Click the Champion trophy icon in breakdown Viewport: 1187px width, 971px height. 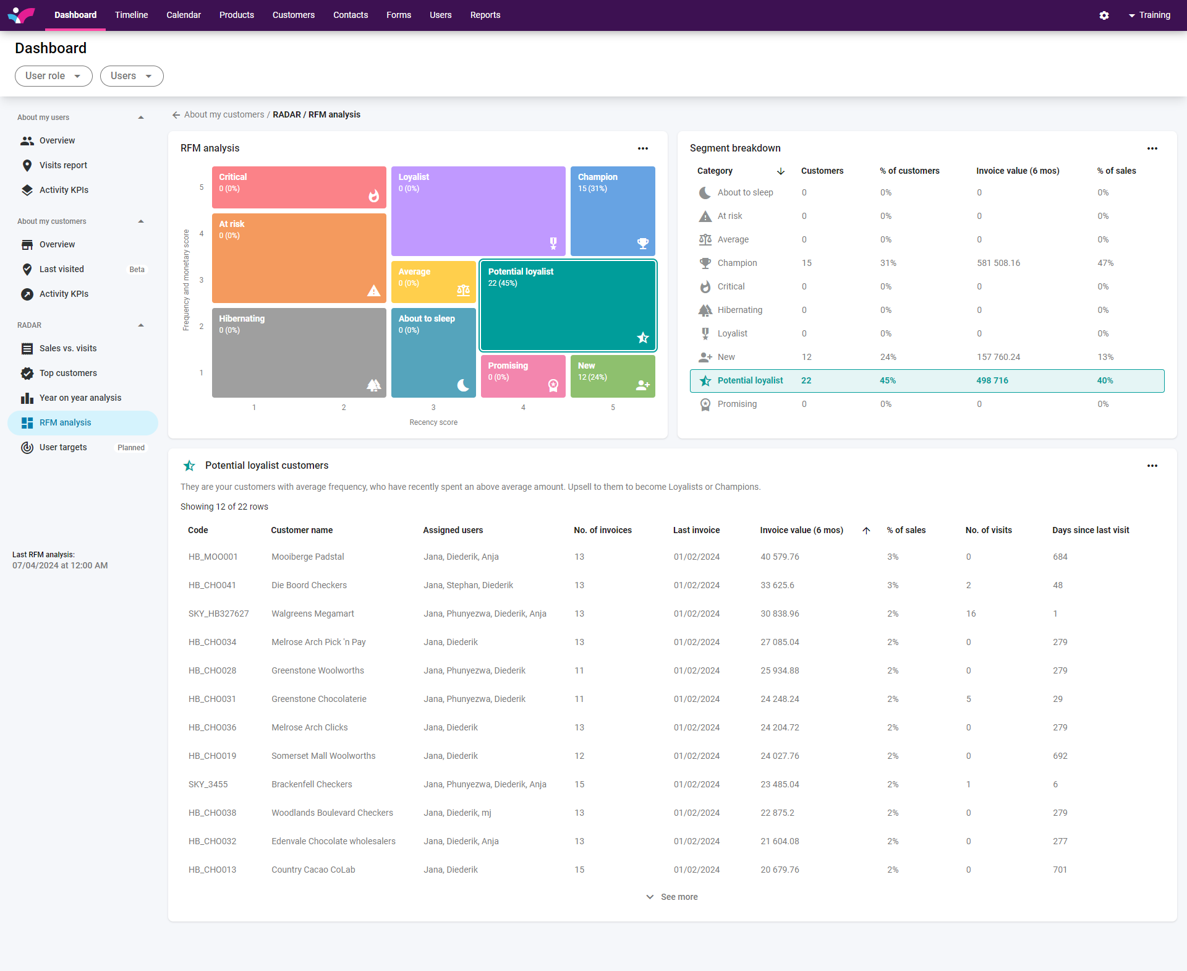pyautogui.click(x=705, y=263)
